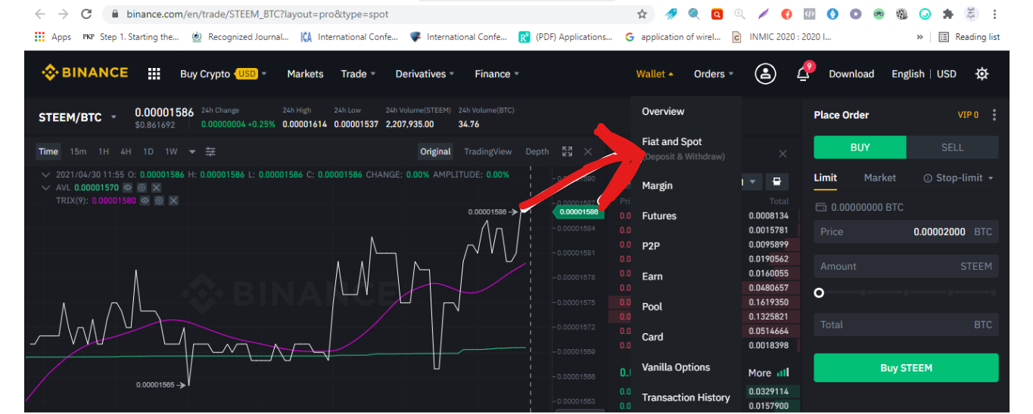1033x414 pixels.
Task: Select Overview in Wallet menu
Action: (x=663, y=111)
